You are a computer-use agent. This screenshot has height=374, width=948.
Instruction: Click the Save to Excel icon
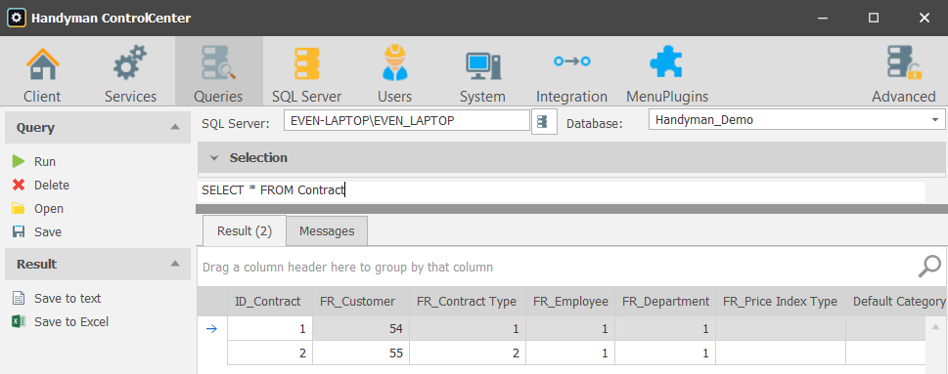(x=19, y=321)
